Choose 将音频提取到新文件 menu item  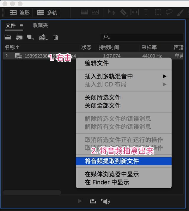pyautogui.click(x=123, y=161)
